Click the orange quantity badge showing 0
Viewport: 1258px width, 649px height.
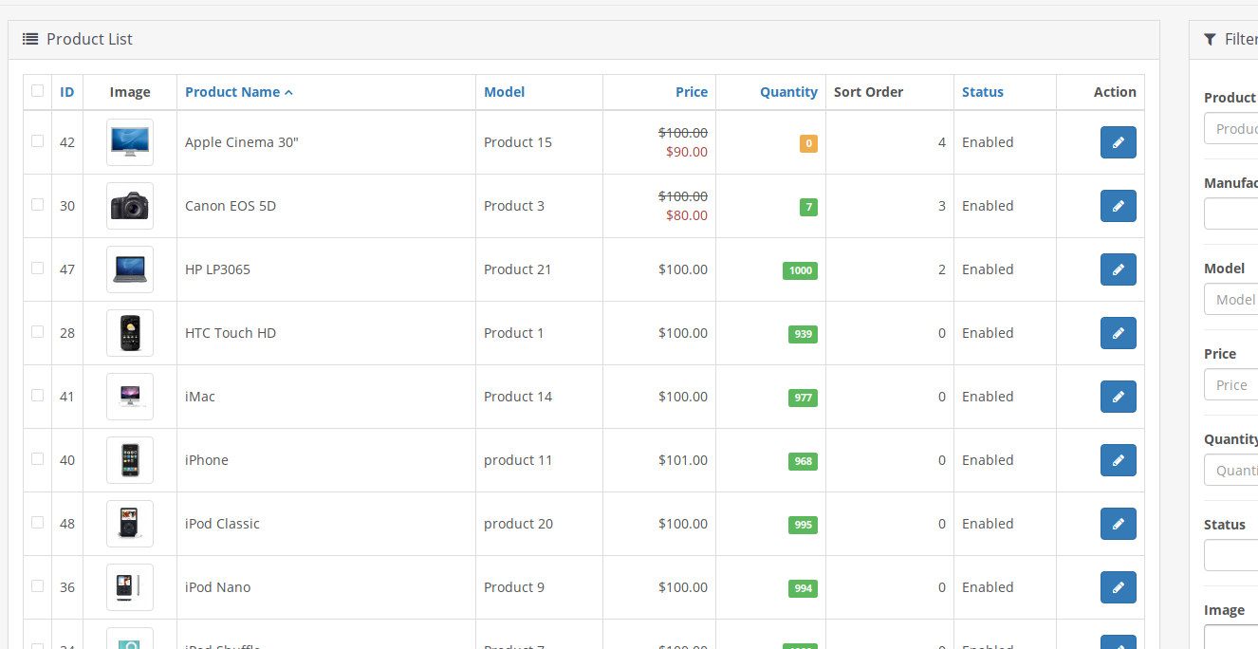point(808,143)
